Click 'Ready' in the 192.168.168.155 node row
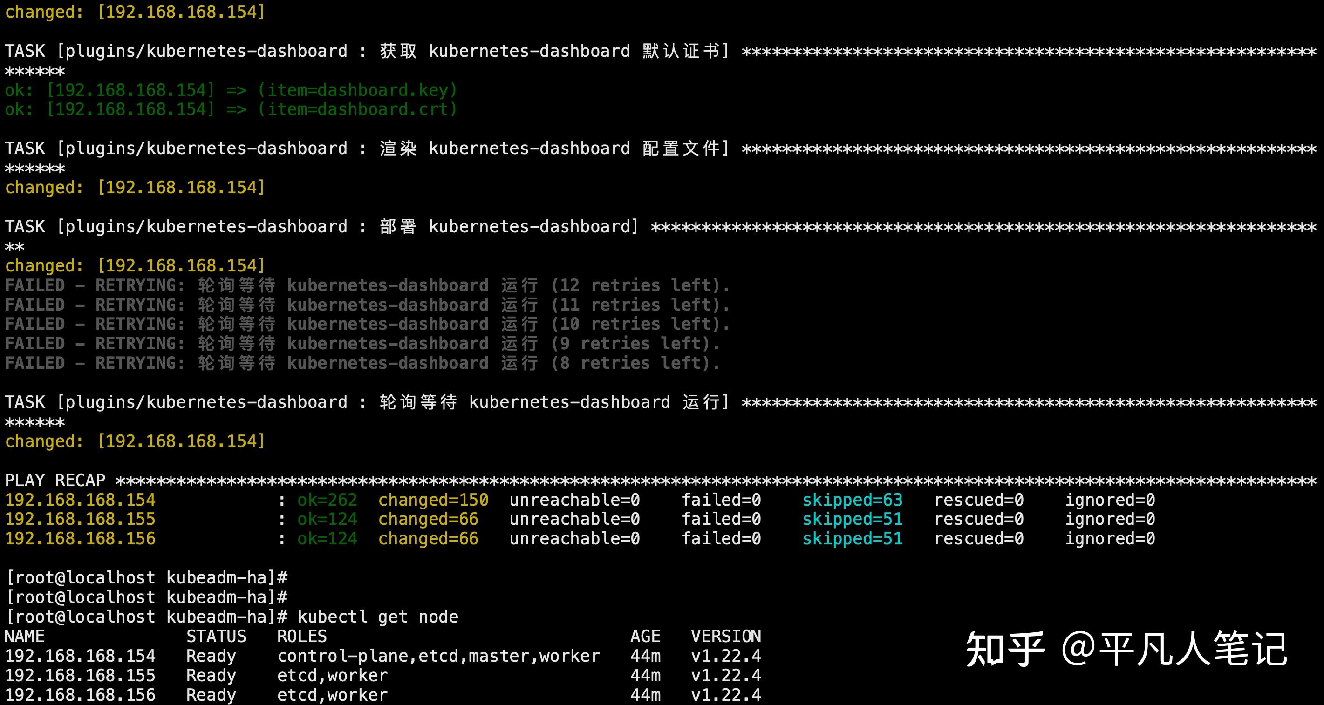 point(211,676)
